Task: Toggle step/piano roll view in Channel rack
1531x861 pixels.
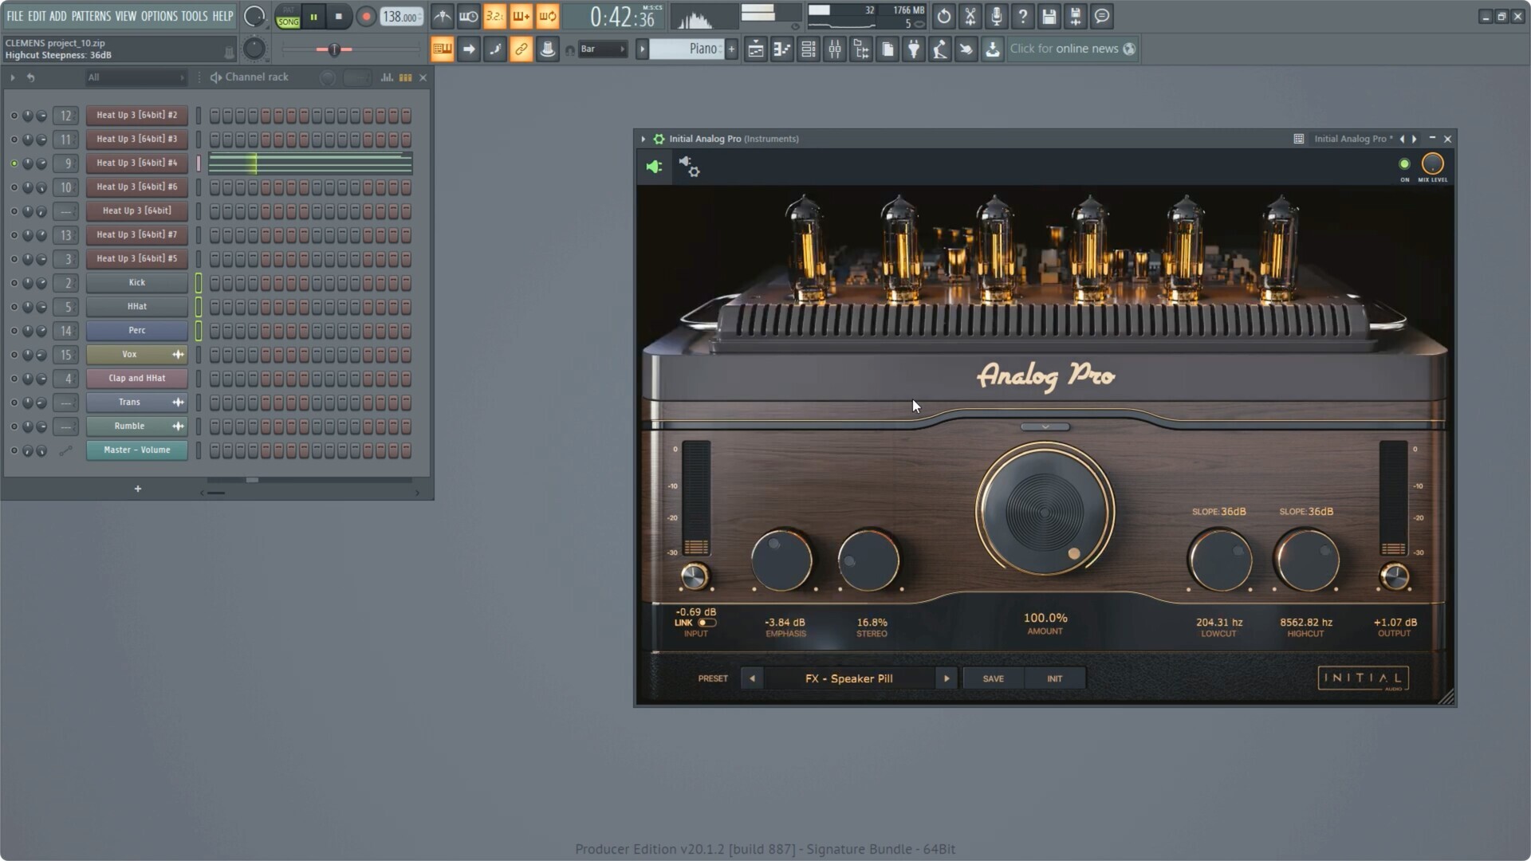Action: coord(405,77)
